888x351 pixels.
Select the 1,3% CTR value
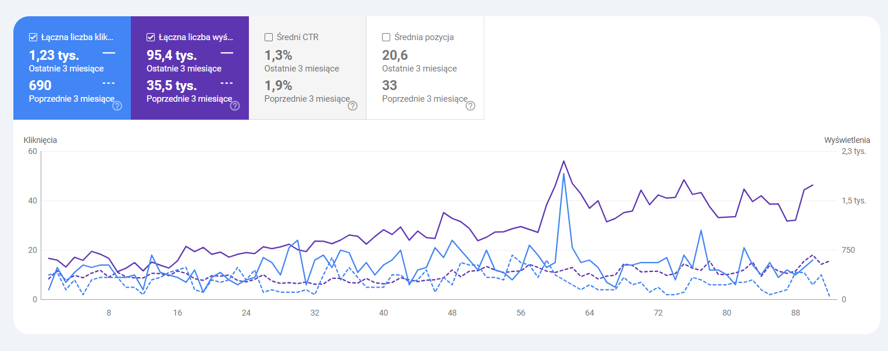coord(278,55)
